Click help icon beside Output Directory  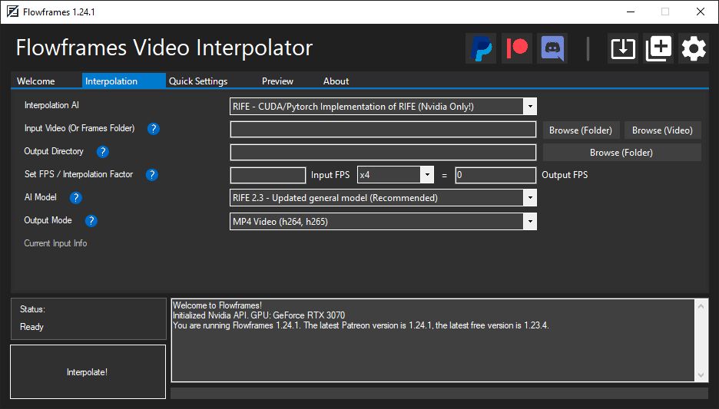(103, 152)
